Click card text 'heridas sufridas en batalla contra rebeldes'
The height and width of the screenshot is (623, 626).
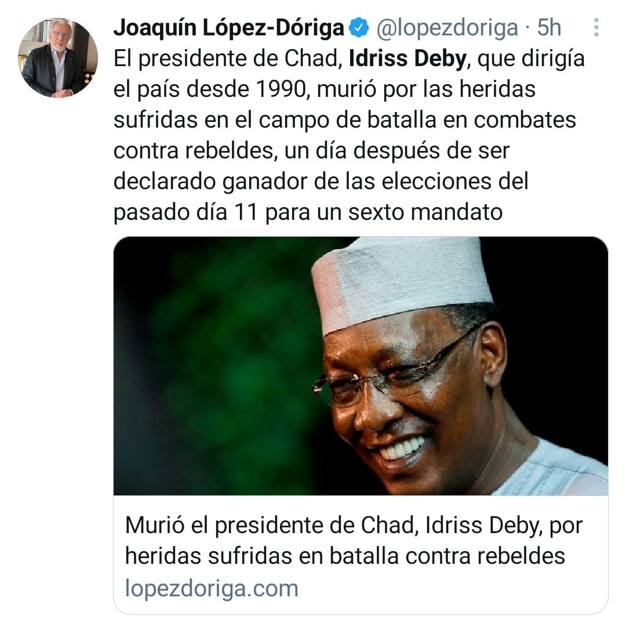[x=345, y=556]
